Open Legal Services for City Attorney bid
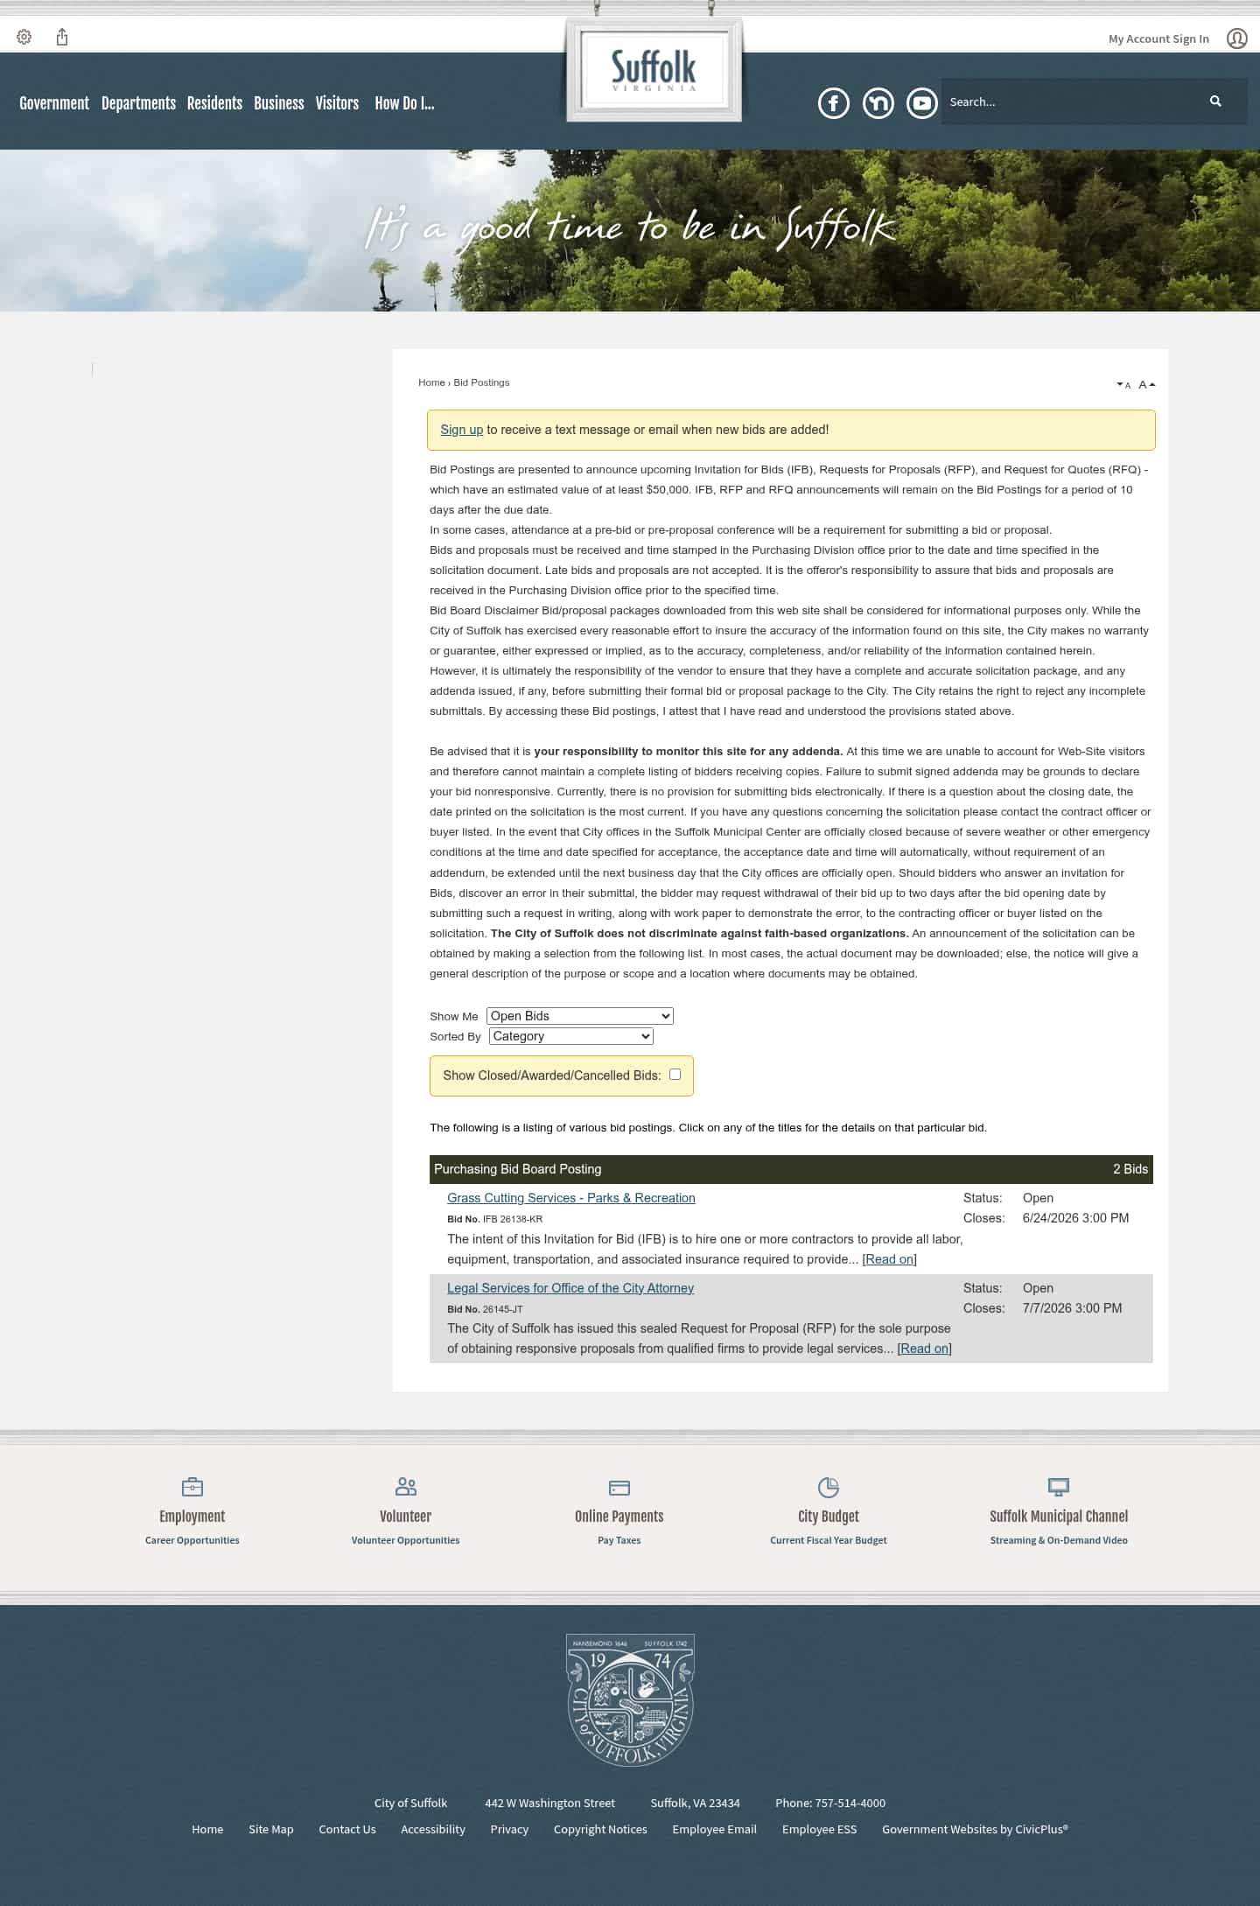 point(570,1288)
